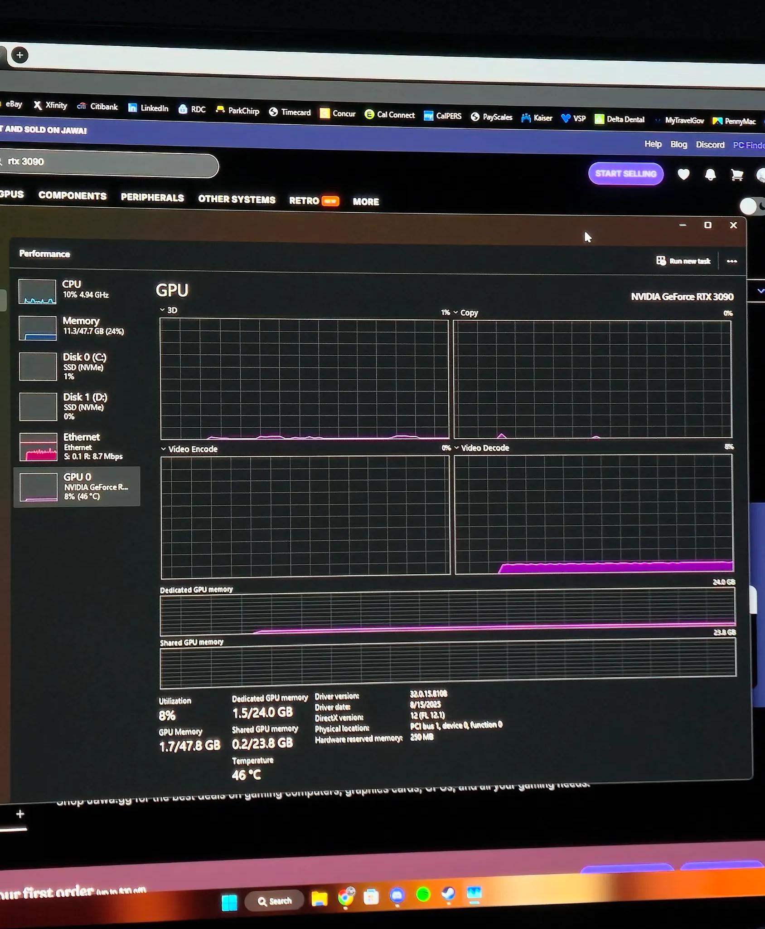
Task: Click the Temperature value 46 °C
Action: (246, 775)
